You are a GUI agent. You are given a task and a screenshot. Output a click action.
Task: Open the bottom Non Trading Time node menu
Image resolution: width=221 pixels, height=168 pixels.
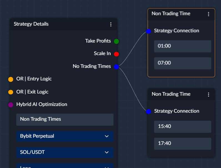[x=209, y=95]
